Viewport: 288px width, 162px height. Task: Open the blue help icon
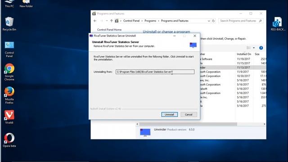click(261, 48)
